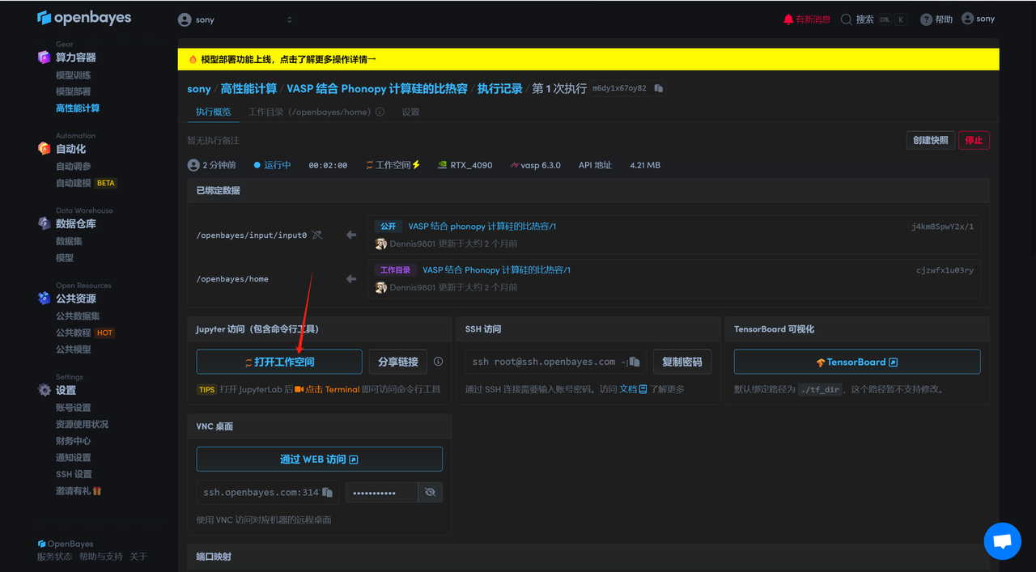Viewport: 1036px width, 572px height.
Task: Click the yellow 模型部署功能上线 announcement banner
Action: click(x=588, y=59)
